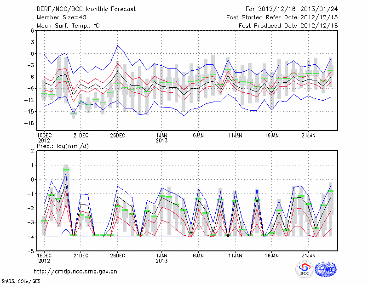Screen dimensions: 368x284
Task: Click the GrADS: COLA/IGES credit text
Action: tap(21, 280)
